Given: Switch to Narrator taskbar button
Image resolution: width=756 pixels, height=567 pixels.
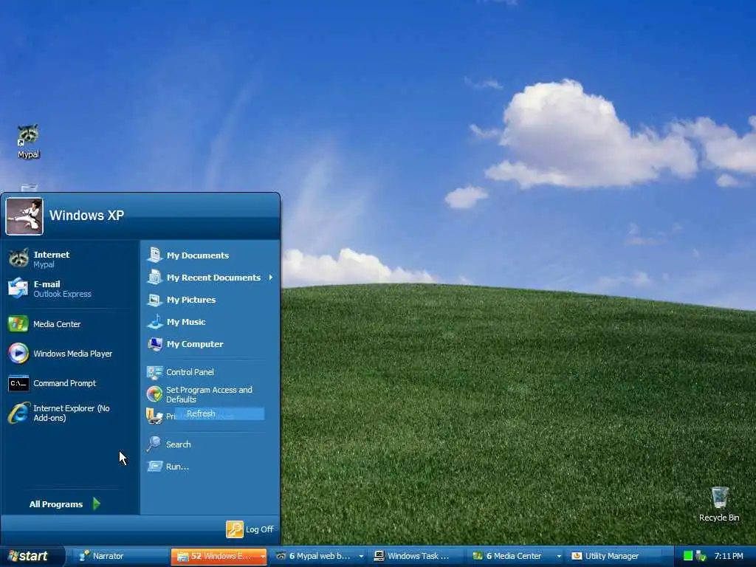Looking at the screenshot, I should [122, 556].
